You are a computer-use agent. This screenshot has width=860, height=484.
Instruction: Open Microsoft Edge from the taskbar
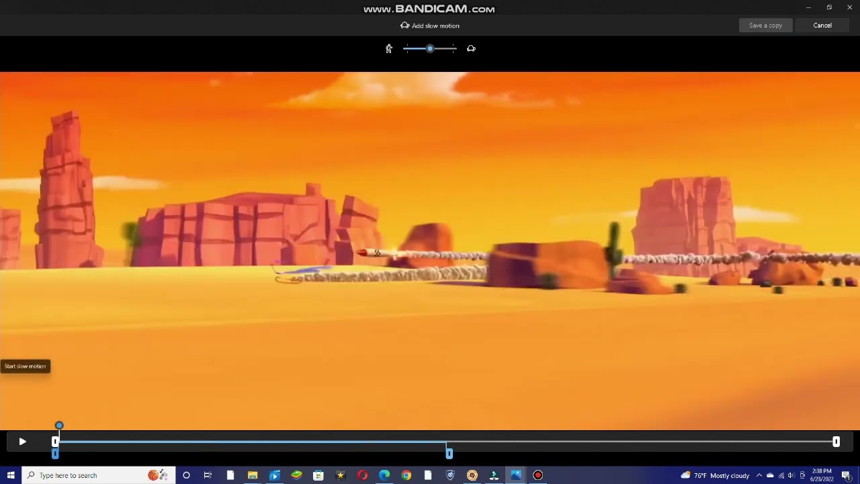[x=384, y=475]
